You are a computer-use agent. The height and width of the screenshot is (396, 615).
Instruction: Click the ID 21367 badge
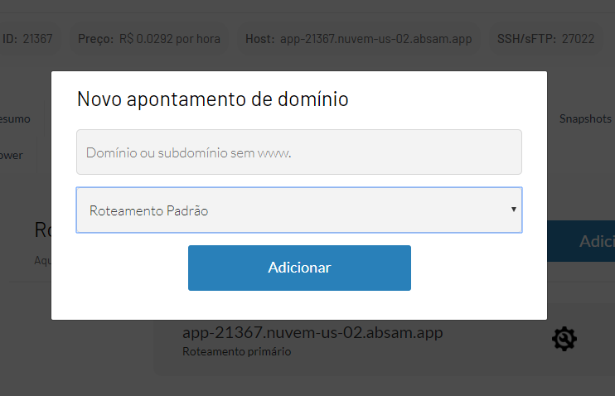point(28,39)
